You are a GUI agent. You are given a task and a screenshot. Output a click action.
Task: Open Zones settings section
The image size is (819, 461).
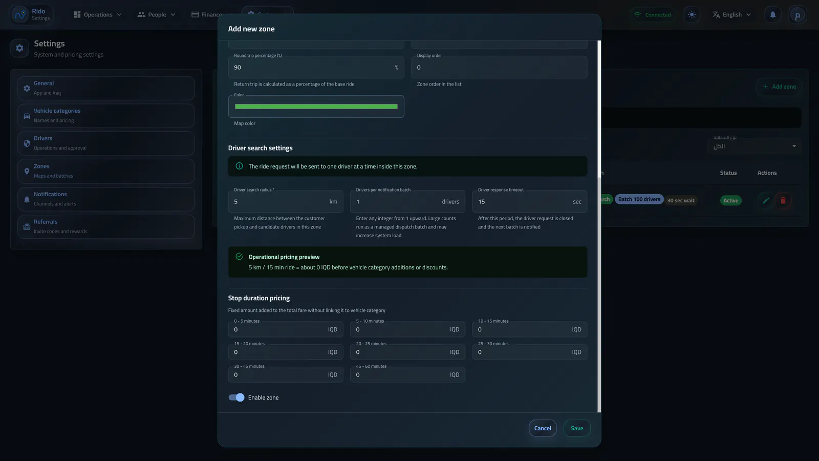coord(106,171)
